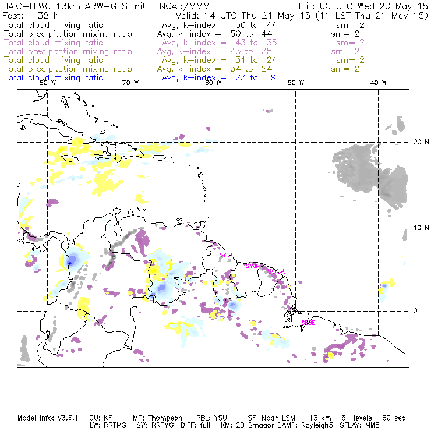The image size is (431, 431).
Task: Click the "60 sec" footer value
Action: coord(394,418)
